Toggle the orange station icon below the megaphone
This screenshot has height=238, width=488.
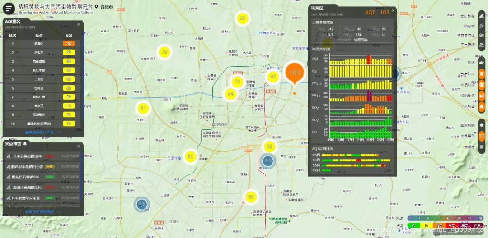(x=482, y=73)
